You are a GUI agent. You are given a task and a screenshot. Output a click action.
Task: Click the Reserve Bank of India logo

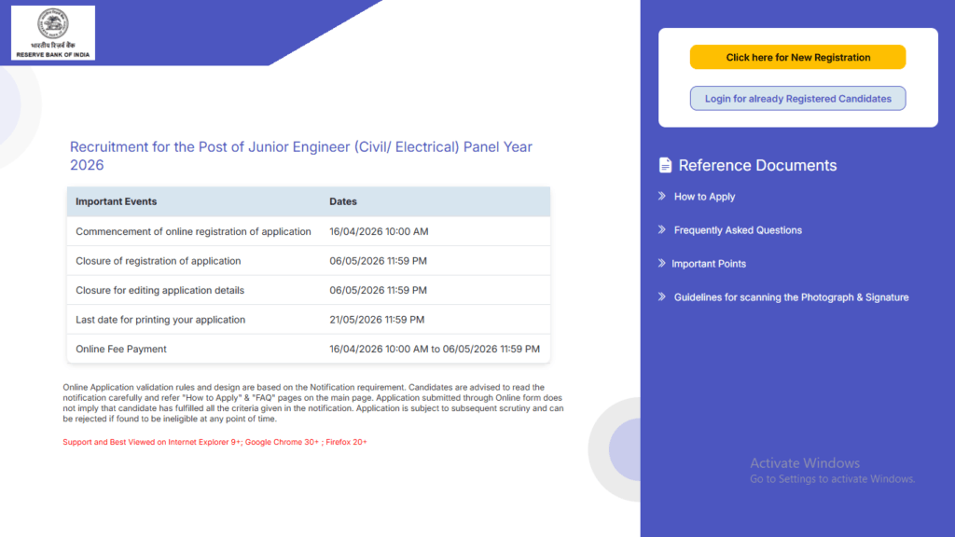52,32
